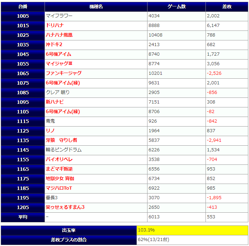This screenshot has width=249, height=246.
Task: Select machine number 1005 cell
Action: click(x=23, y=16)
